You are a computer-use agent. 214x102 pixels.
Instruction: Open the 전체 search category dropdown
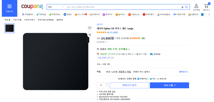pos(56,7)
